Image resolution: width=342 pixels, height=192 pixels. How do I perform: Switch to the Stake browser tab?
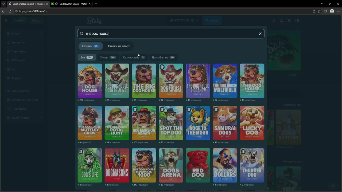28,4
